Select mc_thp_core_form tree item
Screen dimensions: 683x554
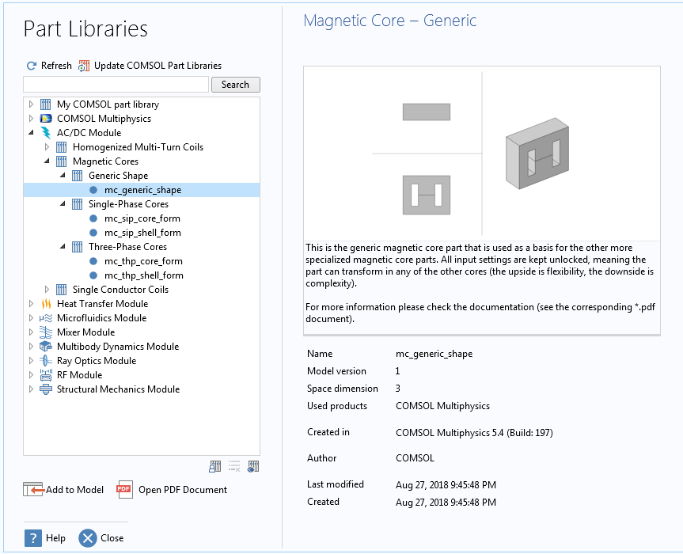click(x=143, y=261)
